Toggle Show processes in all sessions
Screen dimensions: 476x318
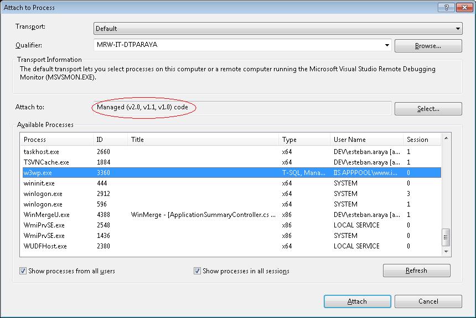(x=198, y=271)
